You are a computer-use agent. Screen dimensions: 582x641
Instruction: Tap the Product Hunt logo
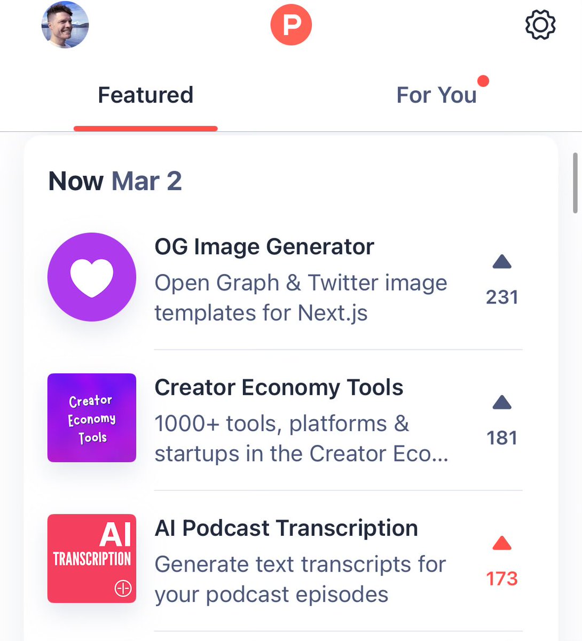point(291,25)
